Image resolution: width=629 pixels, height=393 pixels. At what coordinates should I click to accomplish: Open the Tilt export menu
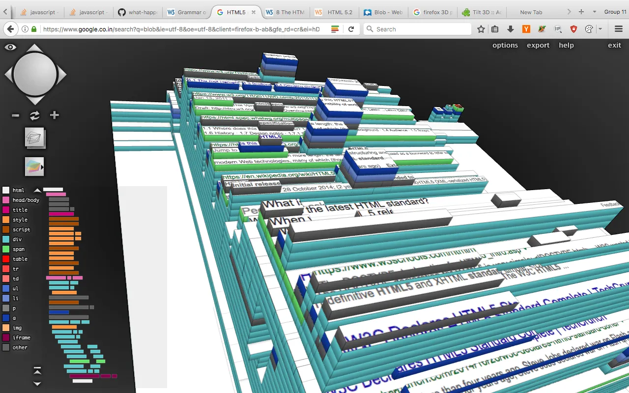pyautogui.click(x=538, y=45)
